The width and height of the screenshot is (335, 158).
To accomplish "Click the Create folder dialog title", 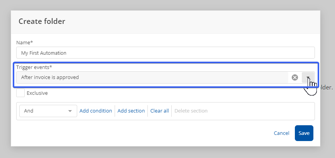I will [x=42, y=21].
